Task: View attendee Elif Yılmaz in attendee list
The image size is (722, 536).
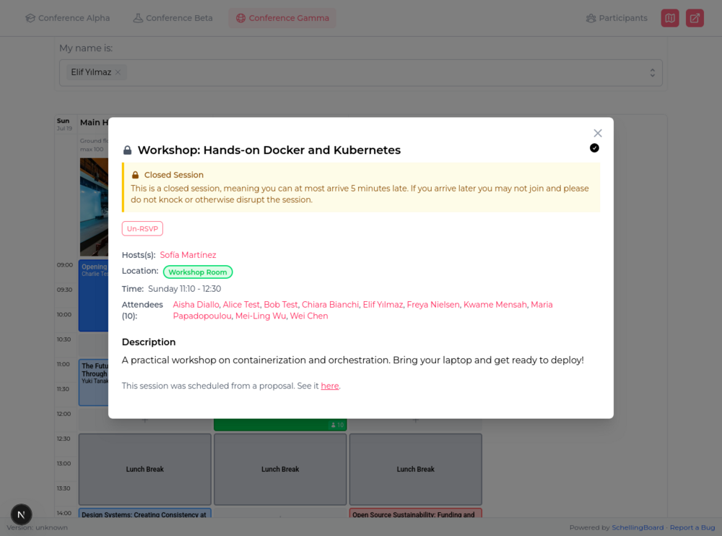Action: click(383, 305)
